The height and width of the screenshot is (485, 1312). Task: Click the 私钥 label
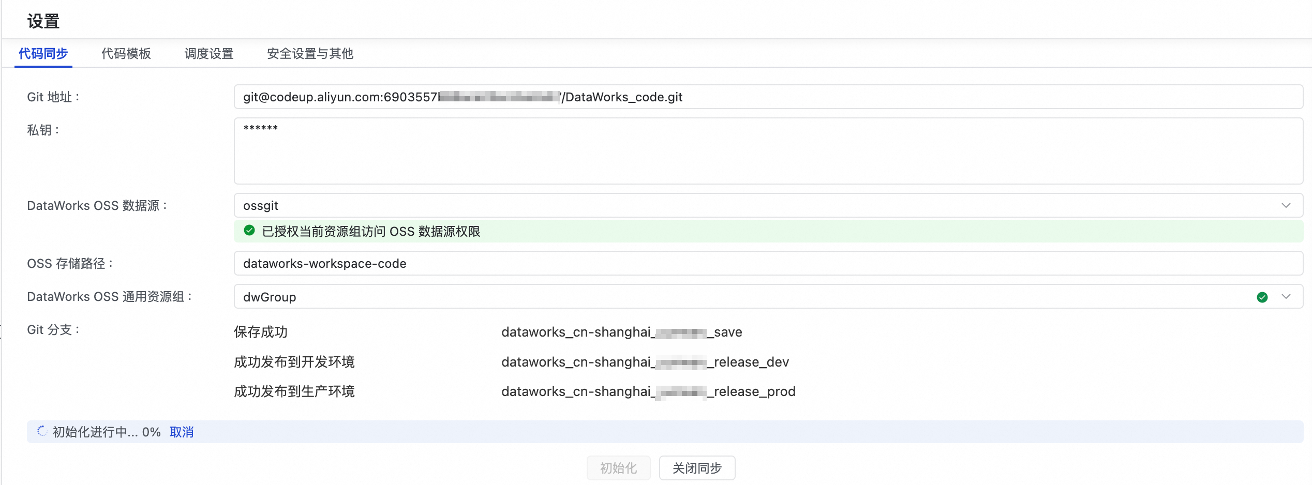(x=43, y=130)
